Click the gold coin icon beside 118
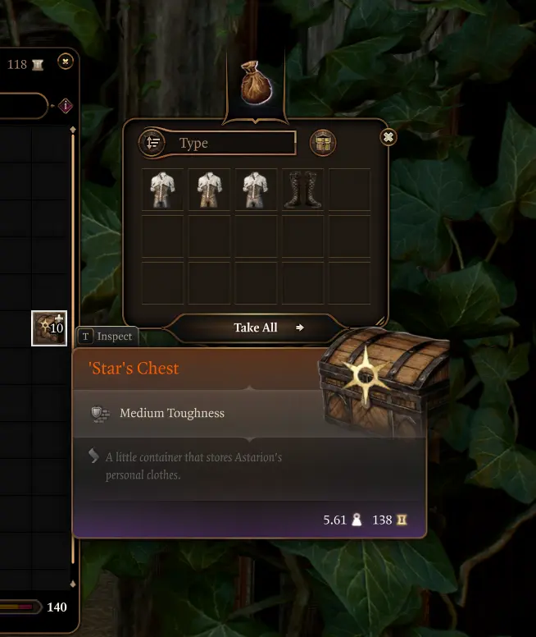 click(38, 65)
